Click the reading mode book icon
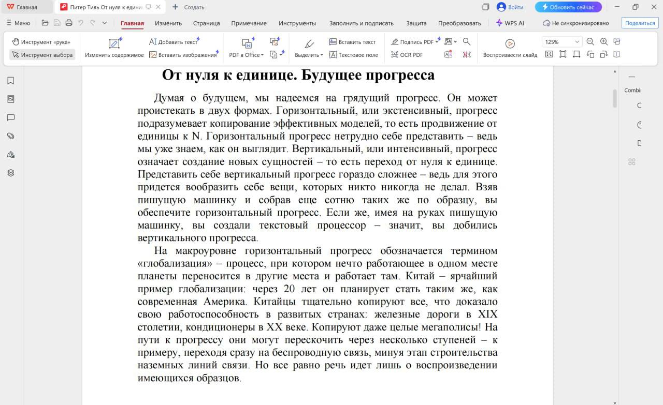Viewport: 663px width, 405px height. click(x=616, y=54)
